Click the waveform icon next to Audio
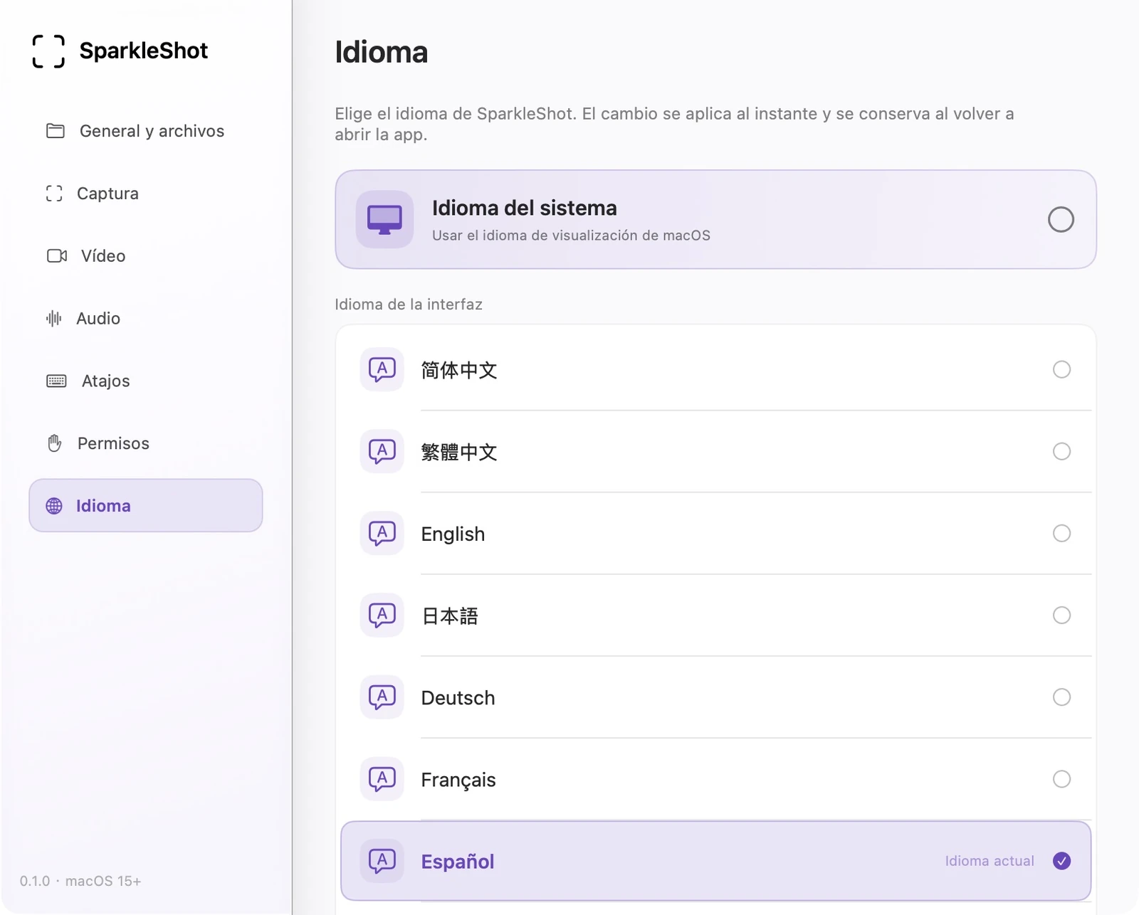Viewport: 1139px width, 915px height. coord(54,318)
